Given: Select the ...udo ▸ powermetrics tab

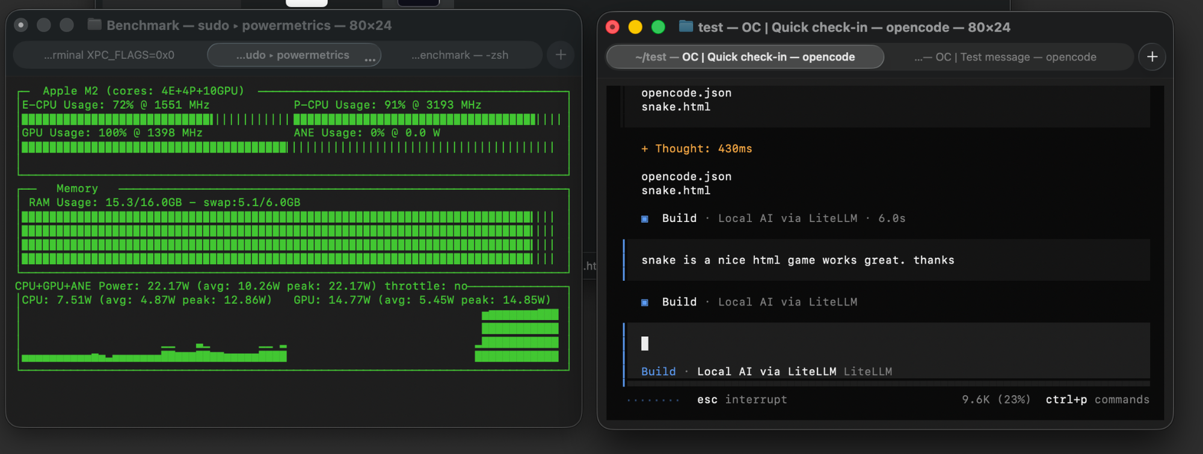Looking at the screenshot, I should pyautogui.click(x=294, y=55).
